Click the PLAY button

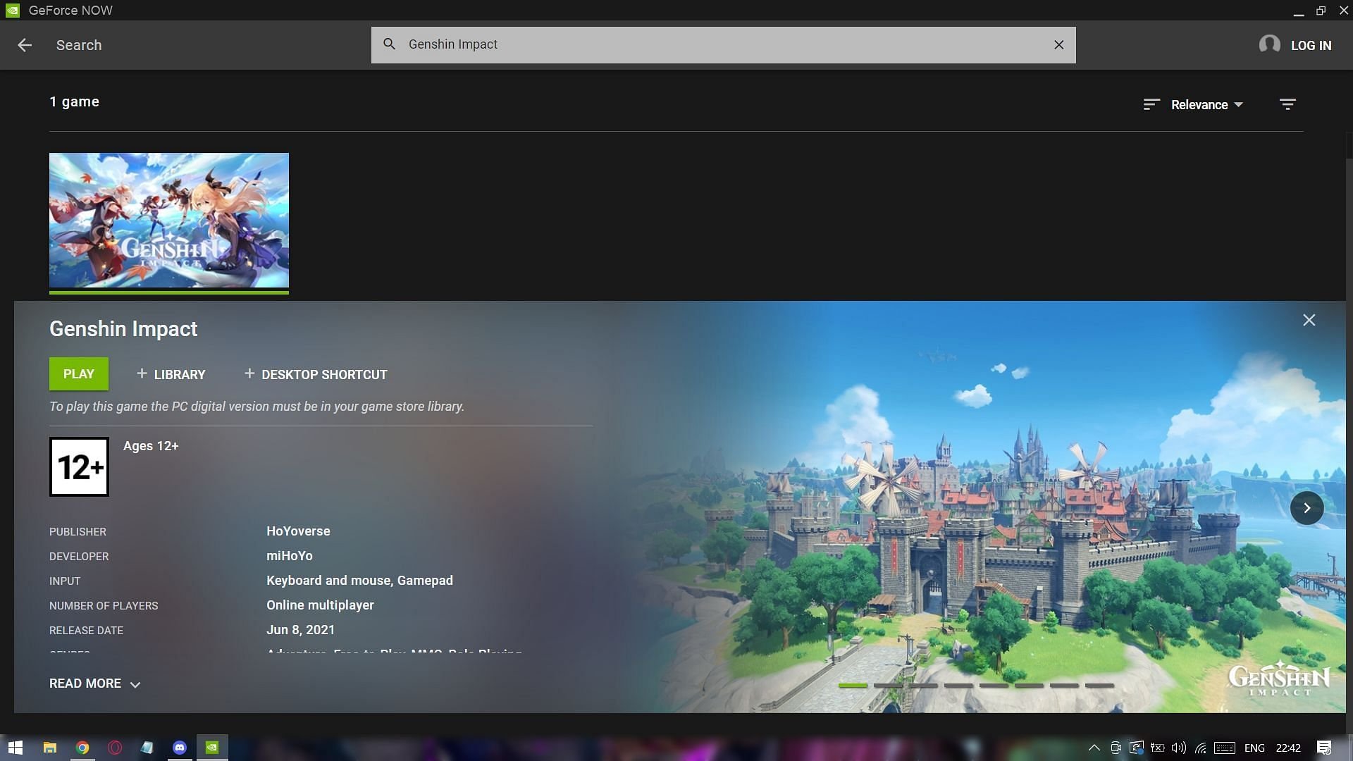78,373
